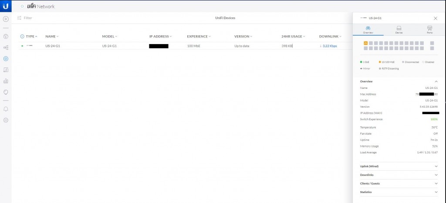Sort by 24HR USAGE column
This screenshot has width=446, height=203.
(293, 37)
